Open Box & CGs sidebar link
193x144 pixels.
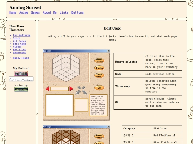pyautogui.click(x=19, y=49)
